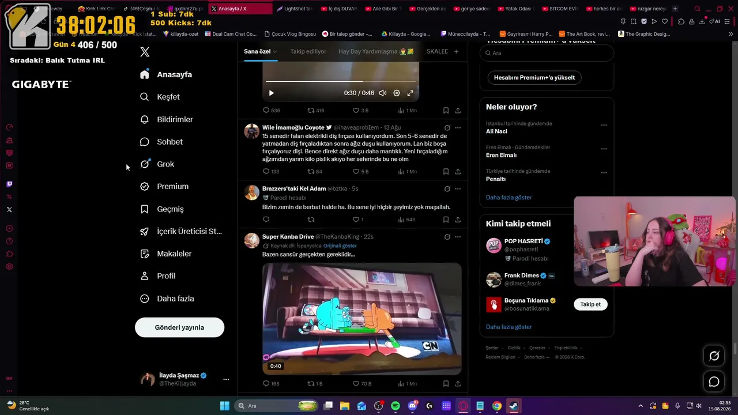Open the Anasayfa / X browser tab
738x415 pixels.
240,9
